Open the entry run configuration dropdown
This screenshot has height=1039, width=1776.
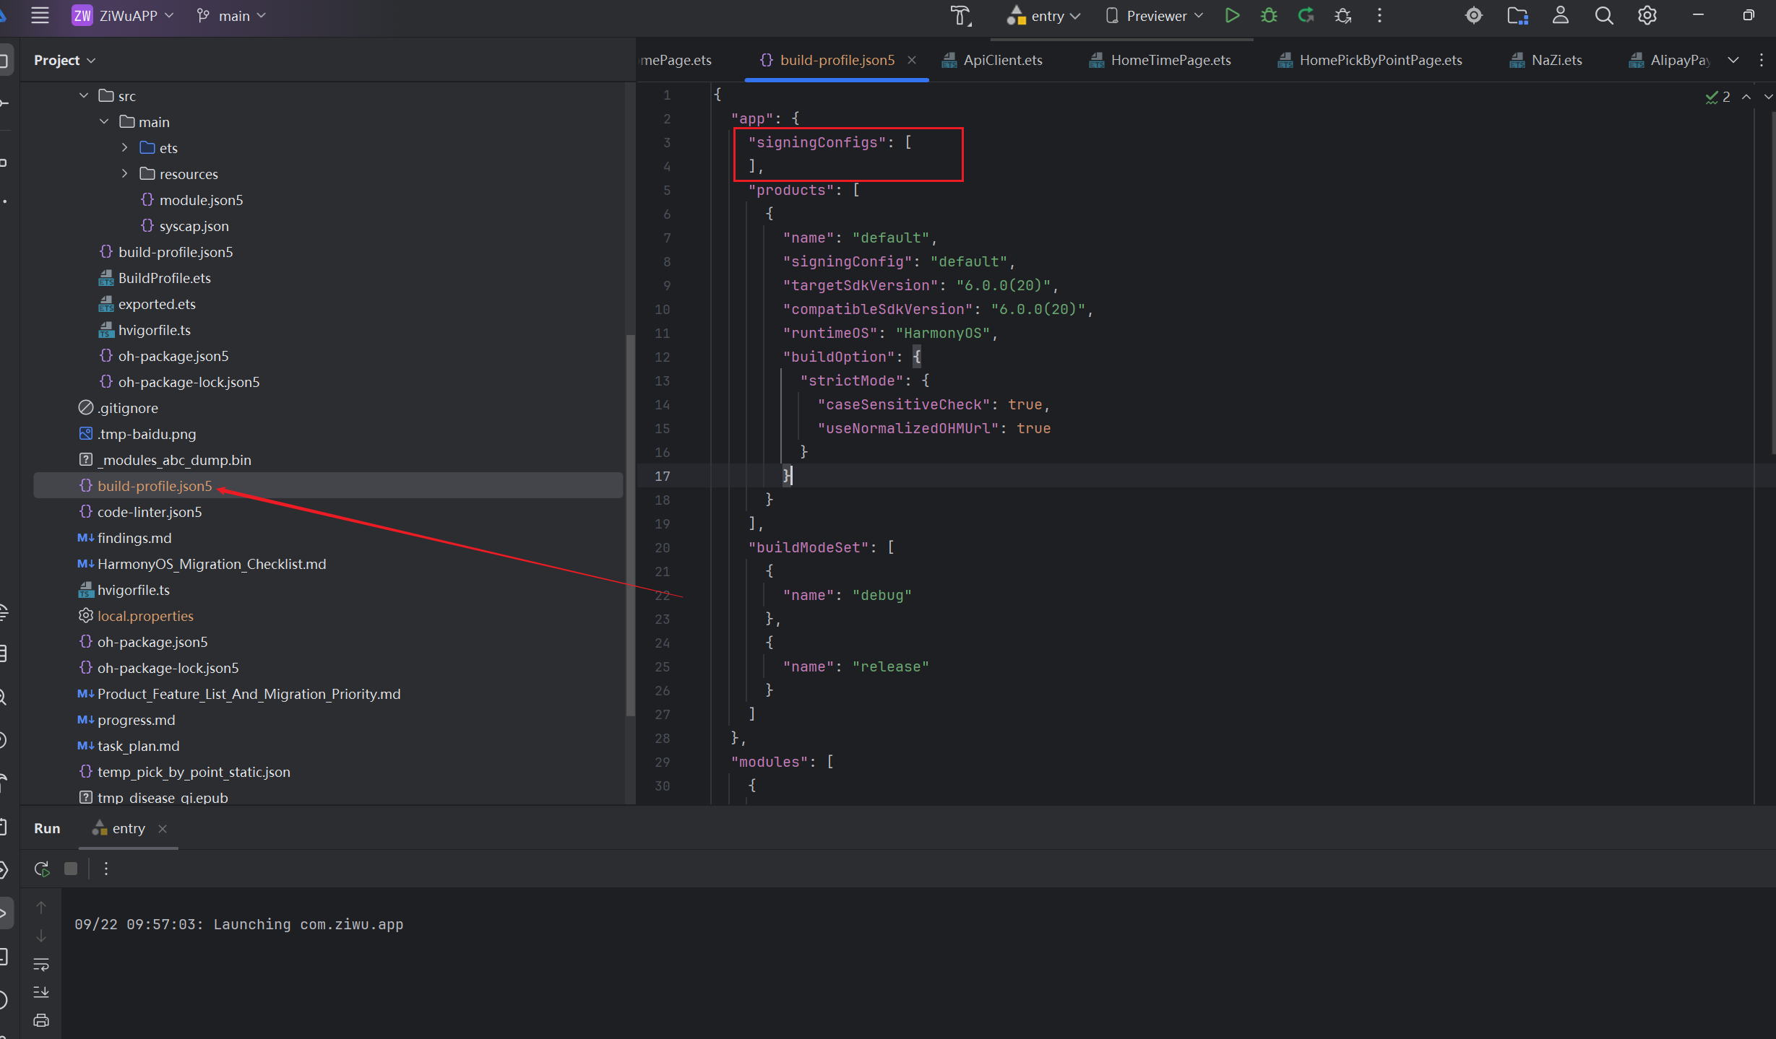point(1043,15)
